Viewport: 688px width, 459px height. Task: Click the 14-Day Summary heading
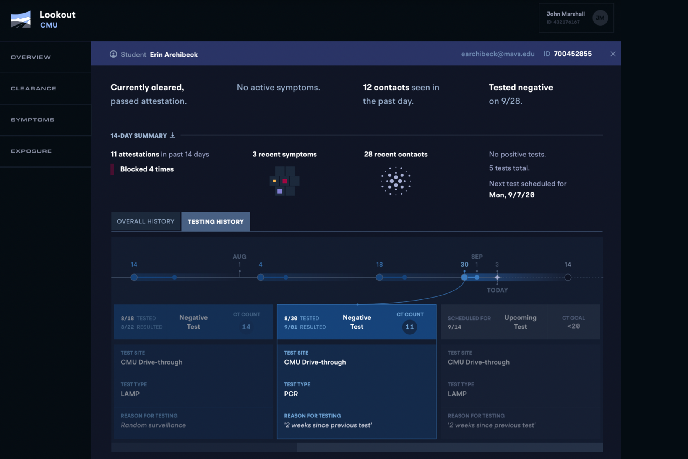(x=139, y=136)
